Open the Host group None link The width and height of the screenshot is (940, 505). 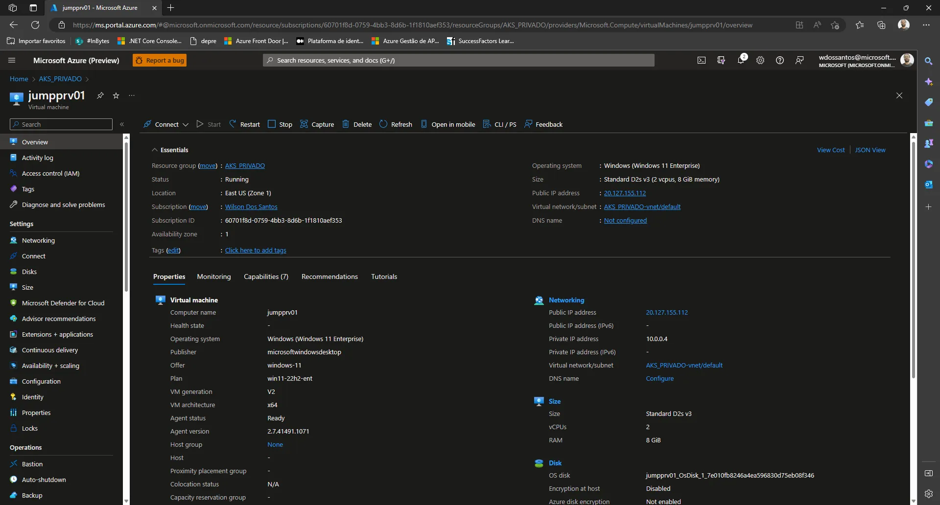click(x=275, y=444)
